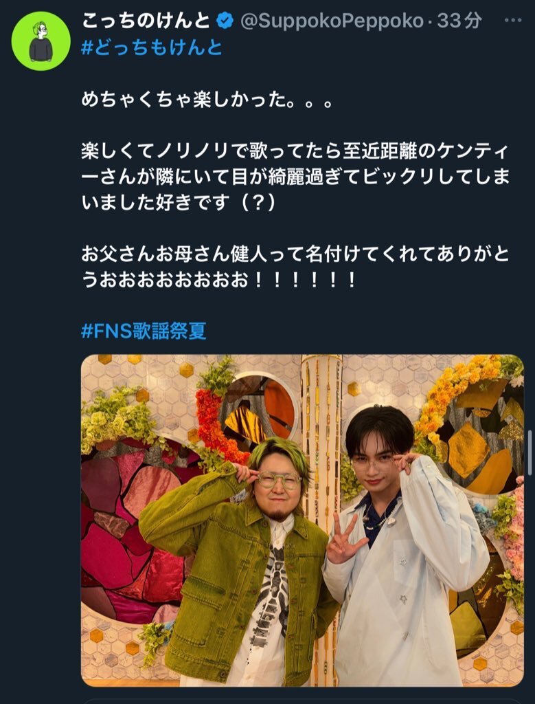Click the display name こっちのけんと
535x704 pixels.
(146, 21)
